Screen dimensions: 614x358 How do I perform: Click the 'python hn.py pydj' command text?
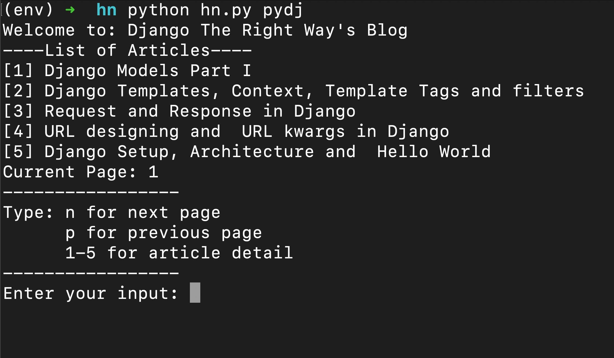pos(215,10)
